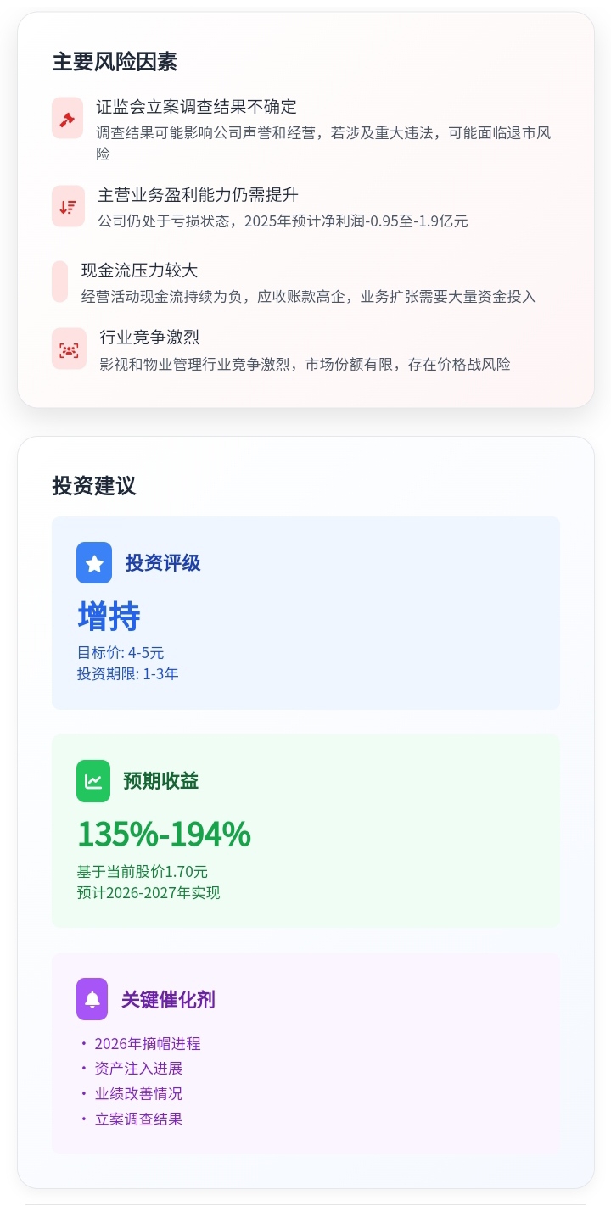Click the 2026年摘帽进程 catalyst item

[x=148, y=1043]
